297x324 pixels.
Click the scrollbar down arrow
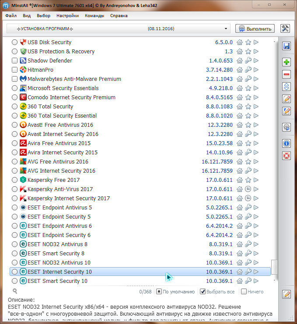point(274,280)
